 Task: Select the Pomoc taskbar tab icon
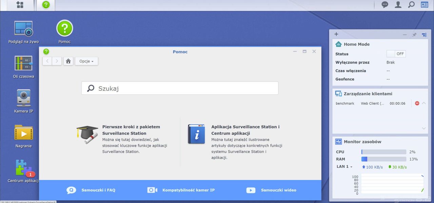(x=46, y=5)
